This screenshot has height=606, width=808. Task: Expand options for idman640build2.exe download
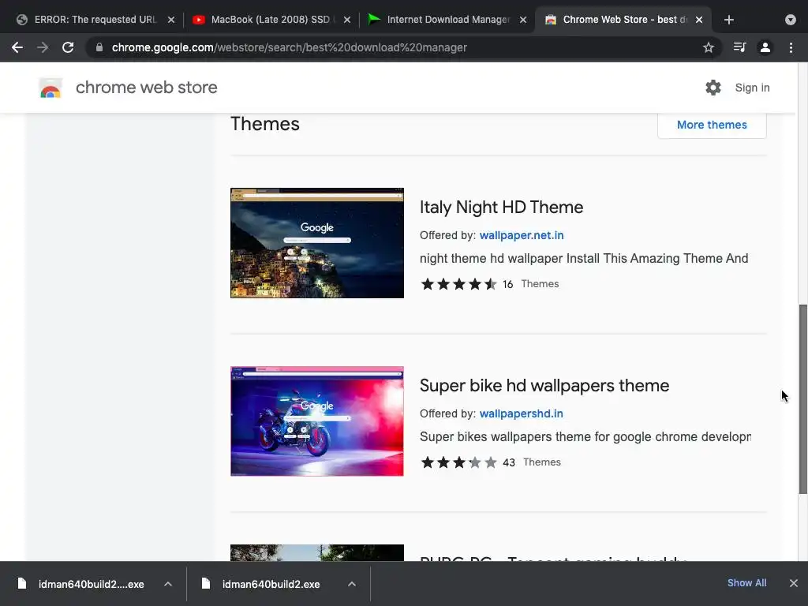tap(352, 584)
